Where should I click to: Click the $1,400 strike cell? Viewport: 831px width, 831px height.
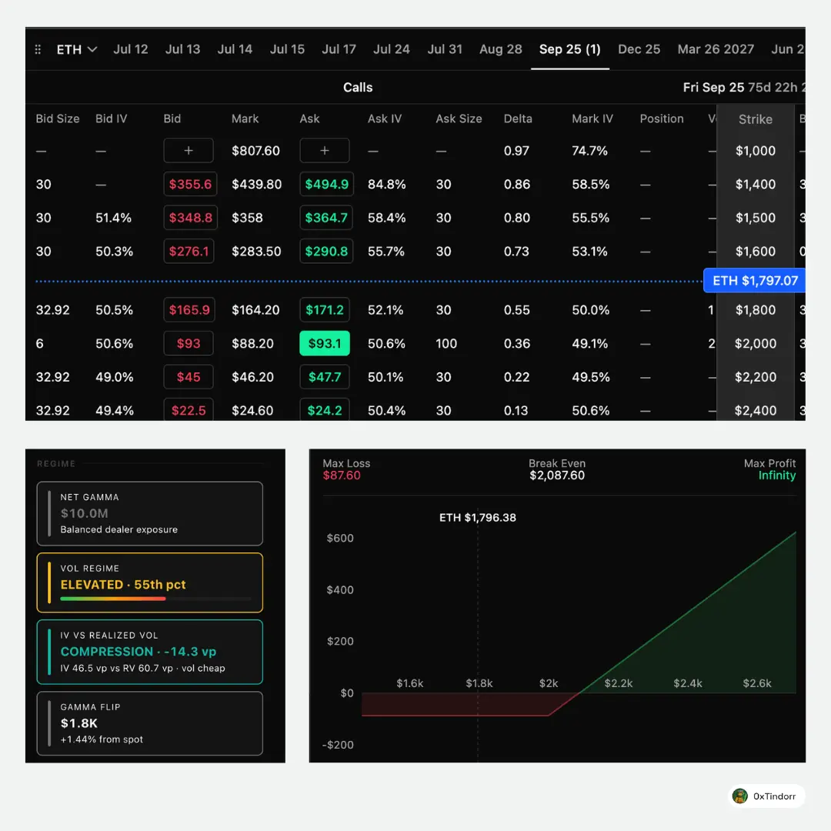click(756, 185)
